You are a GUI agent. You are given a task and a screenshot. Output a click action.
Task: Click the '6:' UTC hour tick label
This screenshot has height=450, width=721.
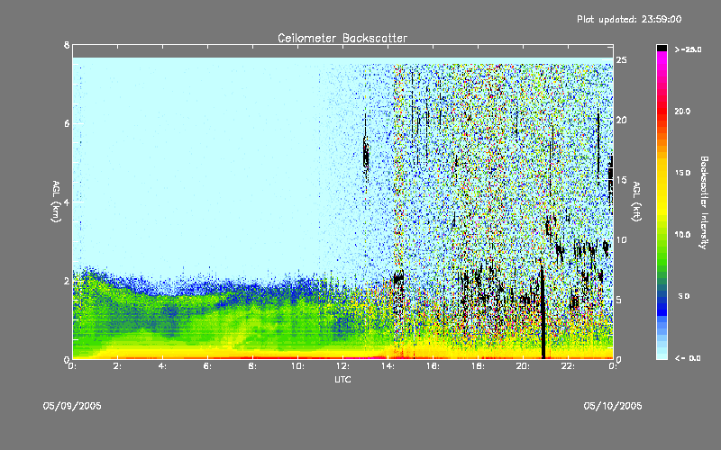click(207, 366)
